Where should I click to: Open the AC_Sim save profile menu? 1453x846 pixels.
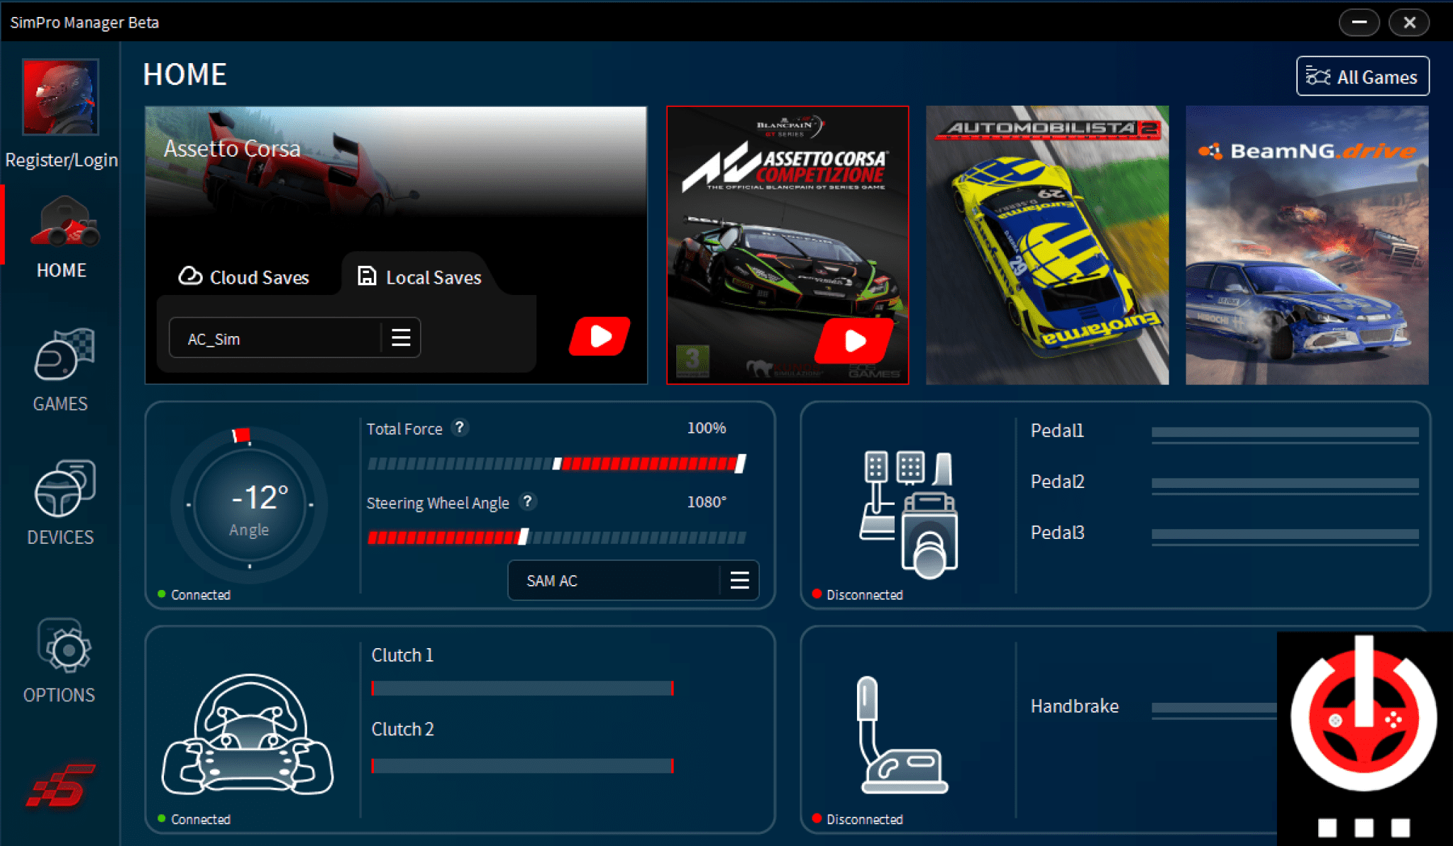400,338
